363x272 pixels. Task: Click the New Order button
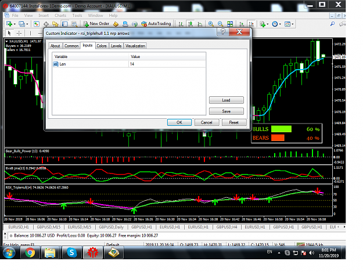point(96,24)
